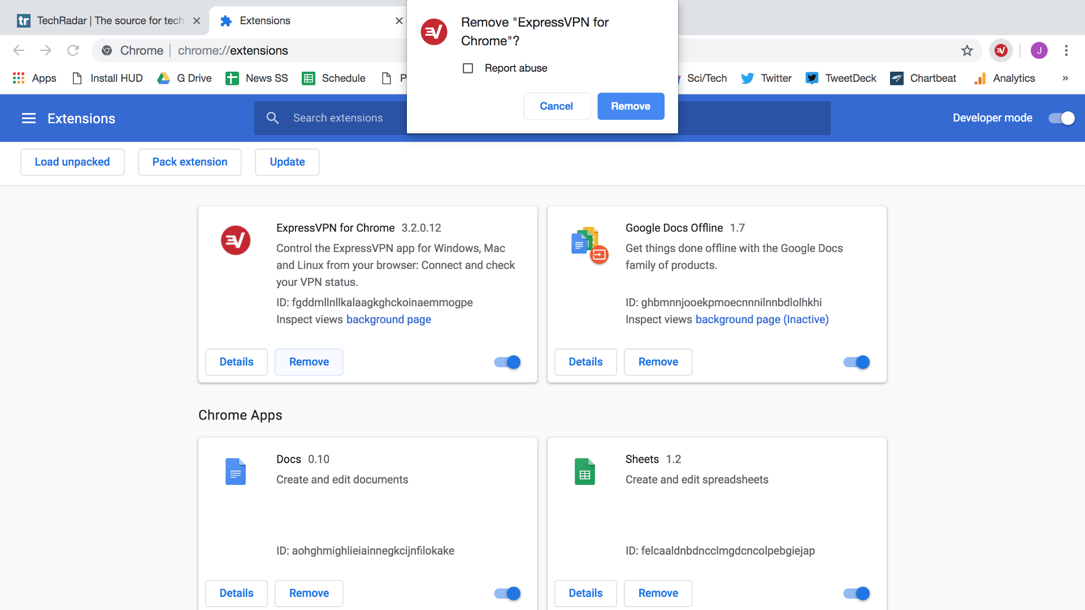Click the Chrome site info icon
This screenshot has width=1085, height=610.
[107, 50]
